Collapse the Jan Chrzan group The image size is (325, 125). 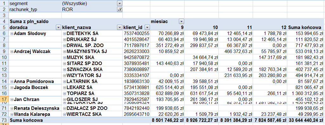(x=12, y=100)
